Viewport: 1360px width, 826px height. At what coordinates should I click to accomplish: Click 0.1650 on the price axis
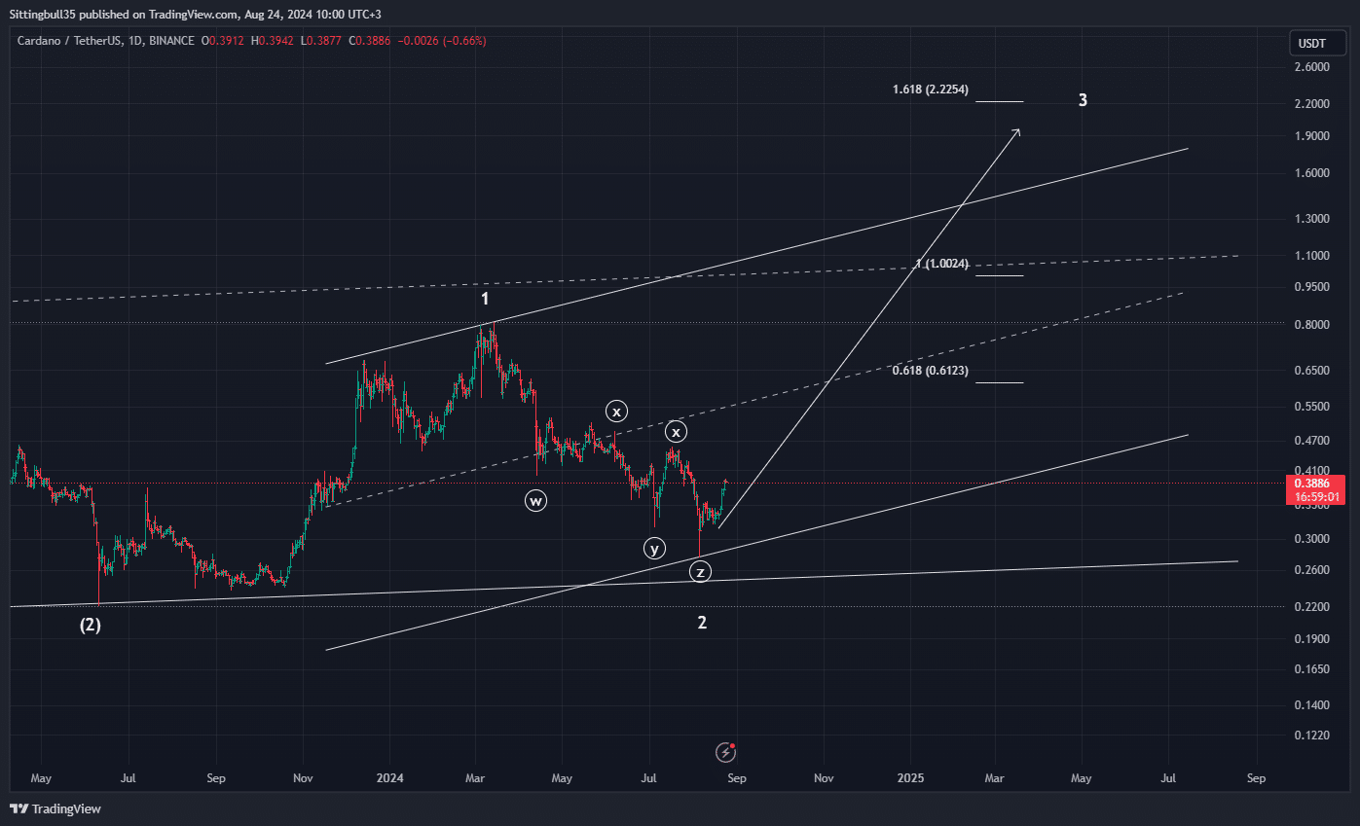coord(1314,670)
